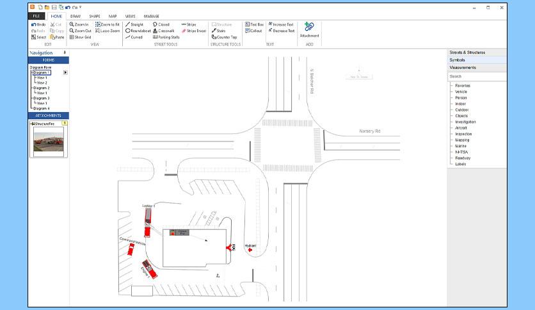The image size is (535, 310).
Task: Click Zoom In tool
Action: click(79, 24)
